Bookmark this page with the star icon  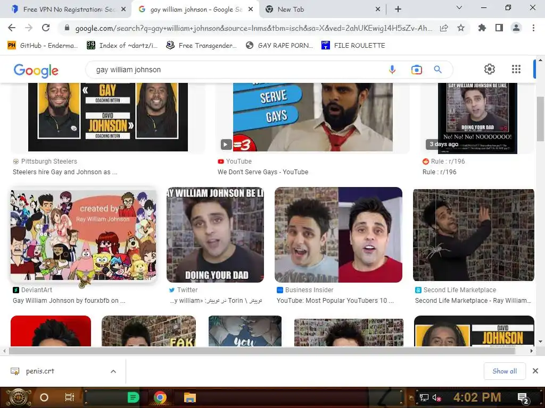[461, 28]
